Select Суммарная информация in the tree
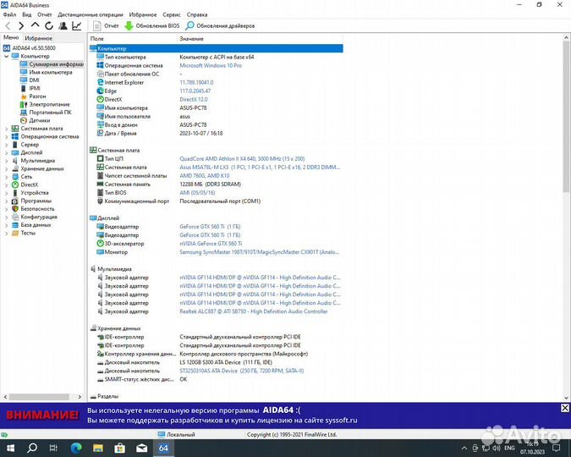The image size is (571, 457). (52, 64)
